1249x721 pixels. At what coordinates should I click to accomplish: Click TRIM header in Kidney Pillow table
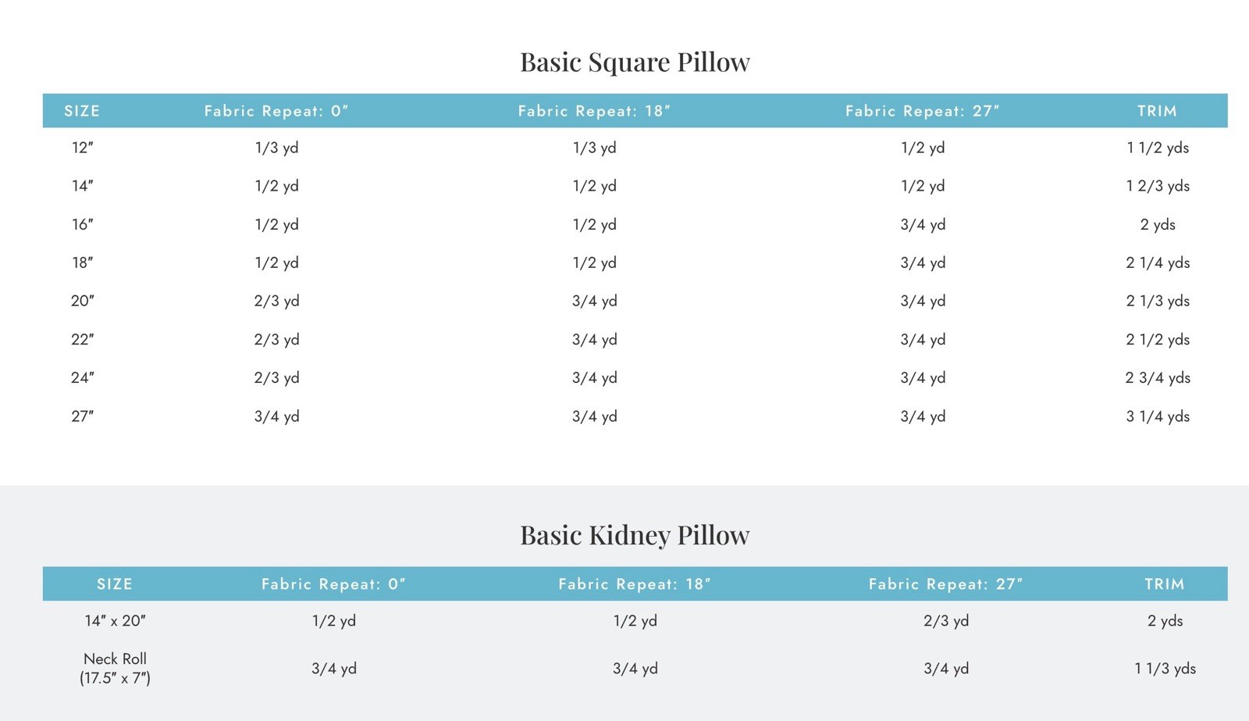1164,584
